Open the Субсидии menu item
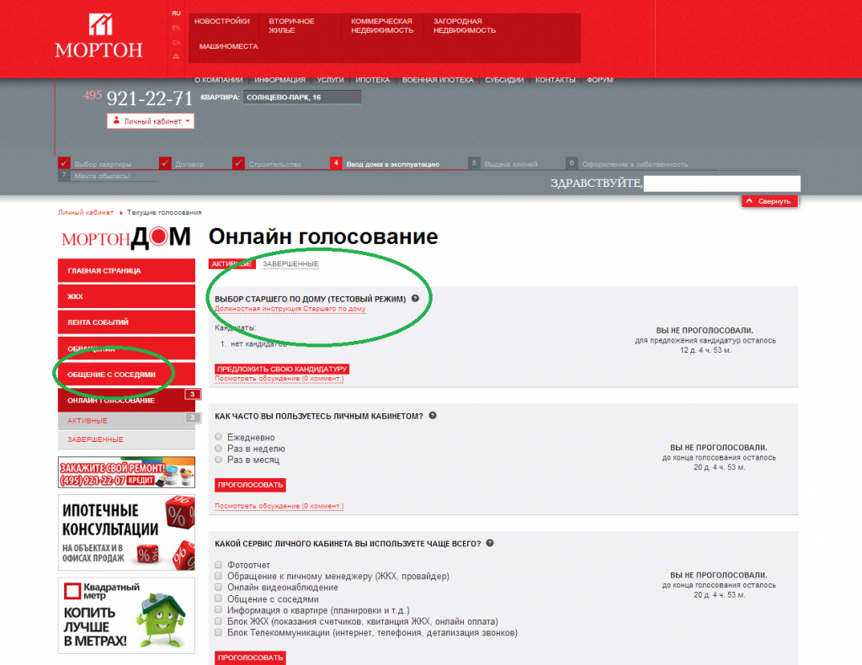The image size is (862, 665). coord(504,80)
